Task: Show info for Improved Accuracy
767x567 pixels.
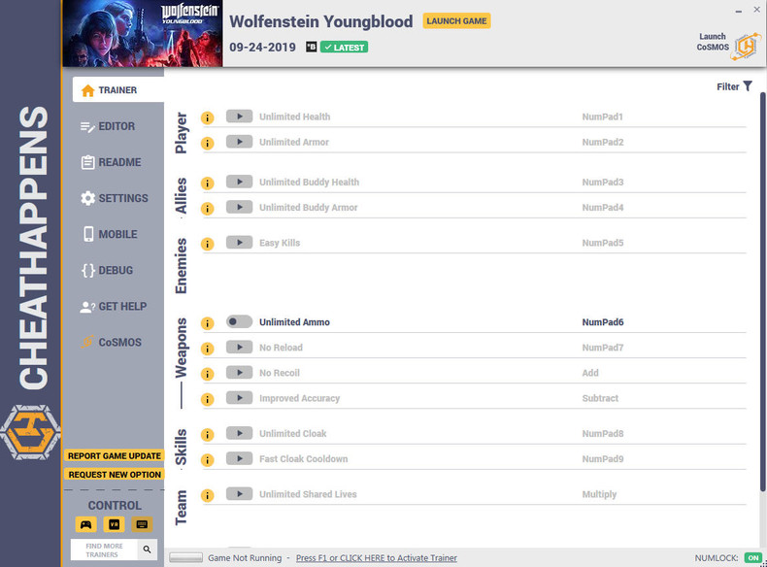Action: (208, 400)
